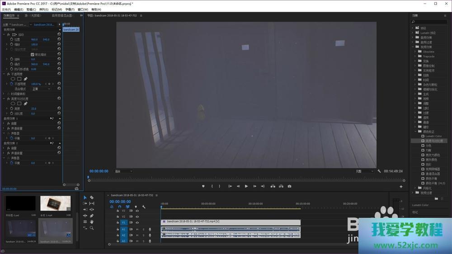Image resolution: width=452 pixels, height=254 pixels.
Task: Reset the 位置 parameter value
Action: coord(59,39)
